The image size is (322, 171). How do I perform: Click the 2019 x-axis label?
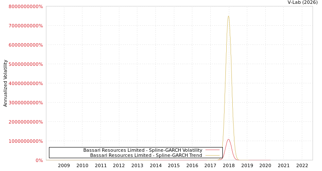[x=247, y=165]
